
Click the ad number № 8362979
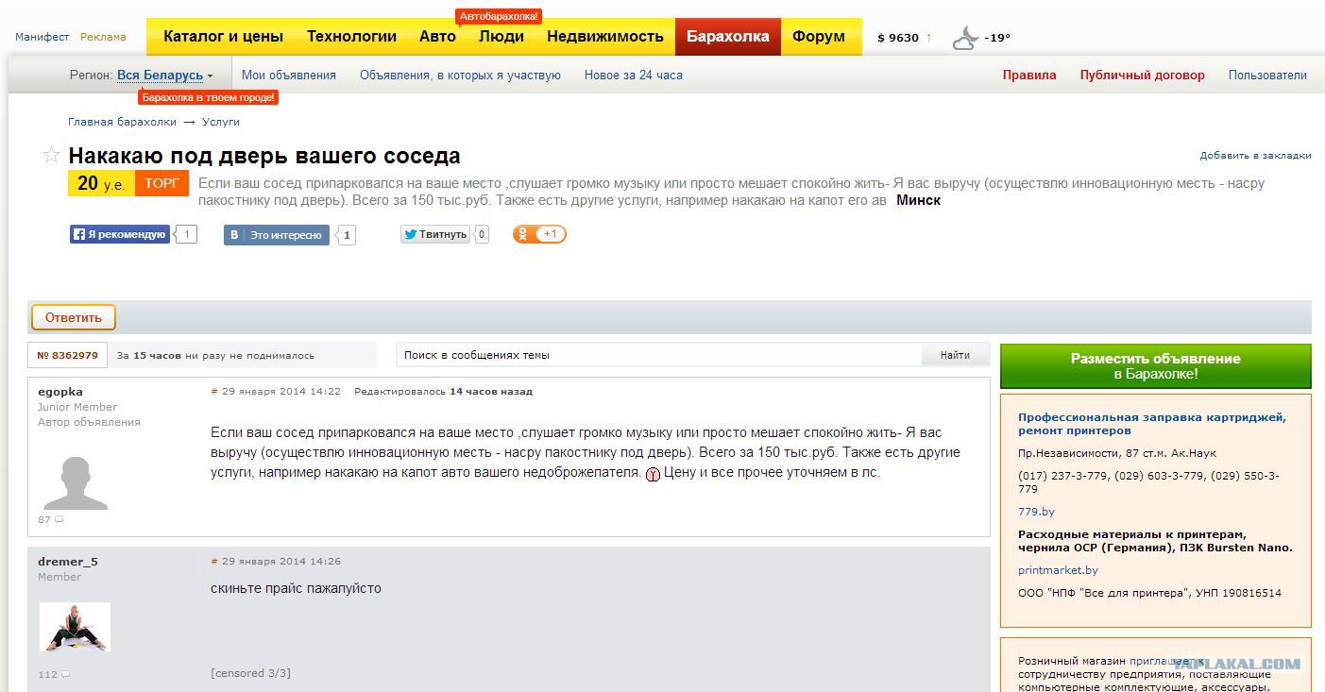68,355
